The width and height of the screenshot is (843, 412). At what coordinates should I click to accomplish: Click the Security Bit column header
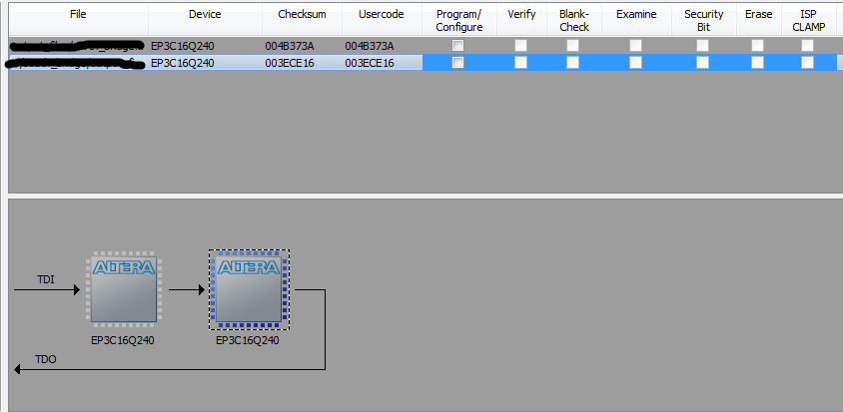point(704,20)
